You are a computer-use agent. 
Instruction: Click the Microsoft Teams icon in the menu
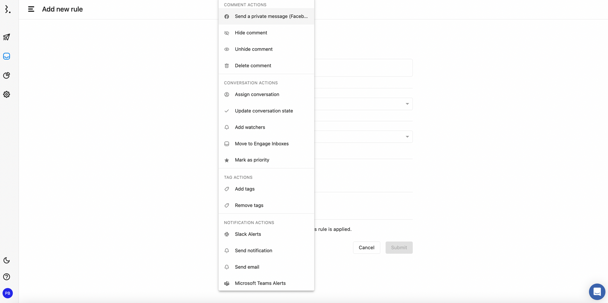pyautogui.click(x=226, y=283)
